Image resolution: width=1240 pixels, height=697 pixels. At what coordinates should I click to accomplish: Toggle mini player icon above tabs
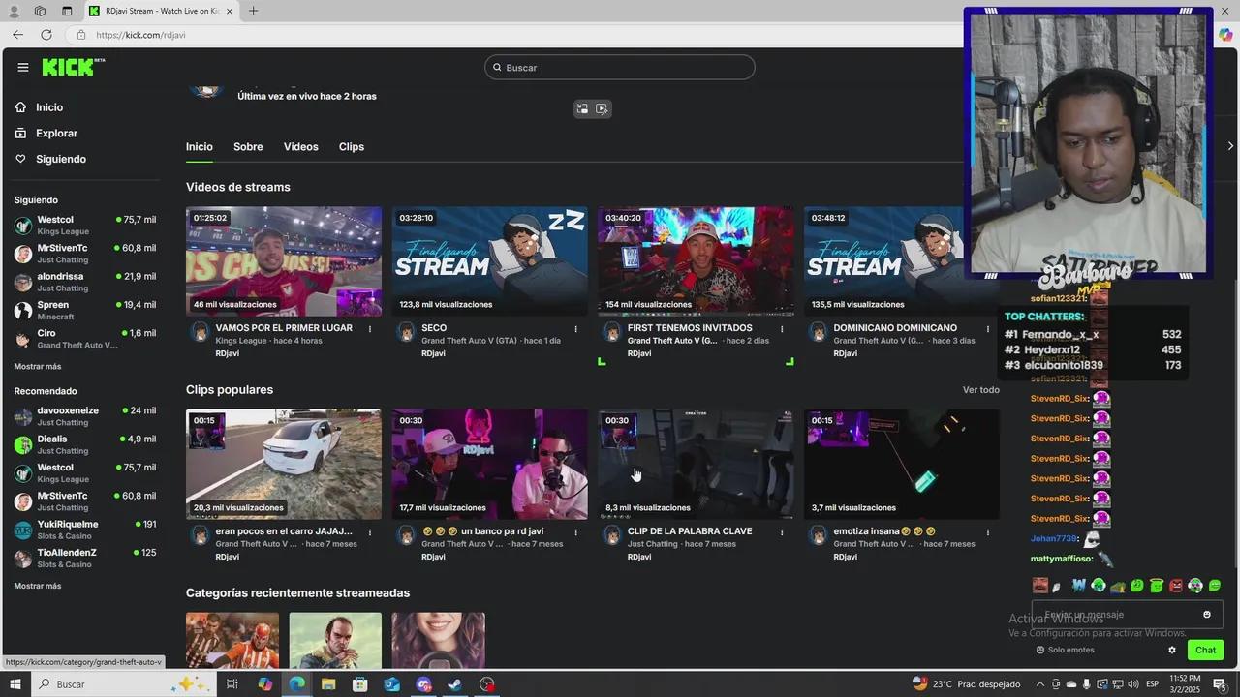(x=582, y=109)
